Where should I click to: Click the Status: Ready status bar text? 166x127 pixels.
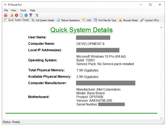pyautogui.click(x=12, y=122)
